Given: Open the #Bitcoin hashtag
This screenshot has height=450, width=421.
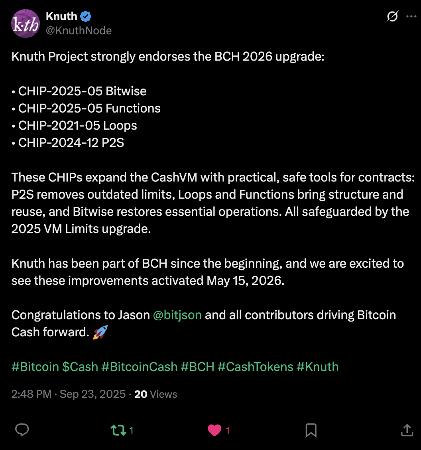Looking at the screenshot, I should point(35,367).
